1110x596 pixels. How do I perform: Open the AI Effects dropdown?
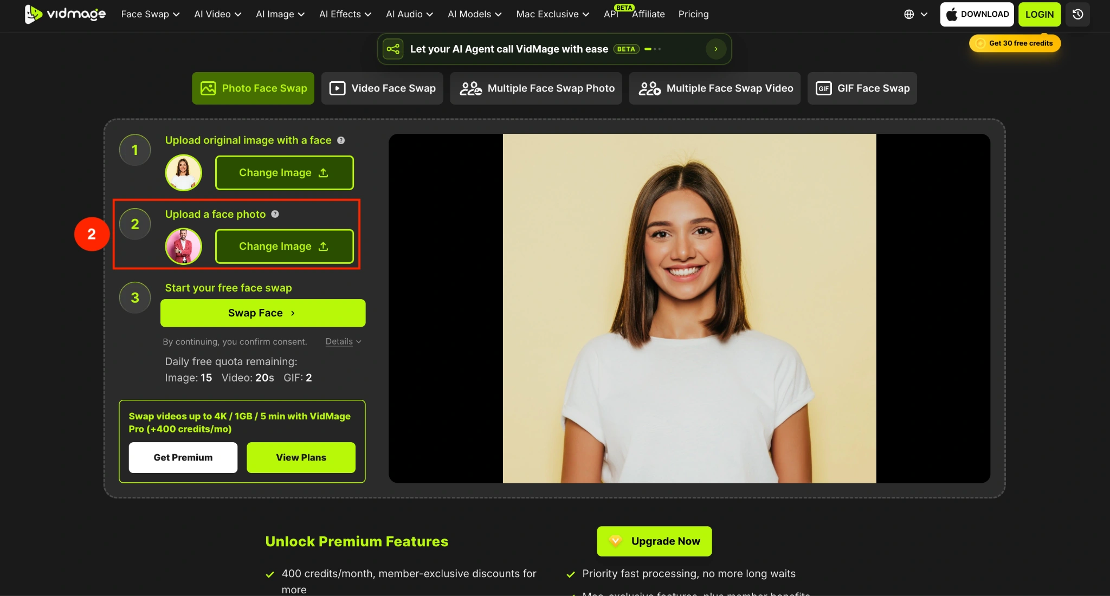[x=345, y=15]
